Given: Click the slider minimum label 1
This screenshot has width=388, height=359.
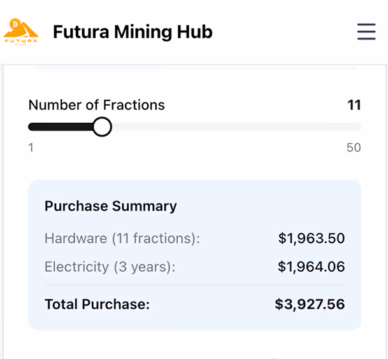Looking at the screenshot, I should (31, 148).
